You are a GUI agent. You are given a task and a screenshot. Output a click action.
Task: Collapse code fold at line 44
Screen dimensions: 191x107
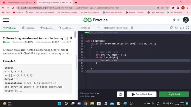(x=84, y=58)
